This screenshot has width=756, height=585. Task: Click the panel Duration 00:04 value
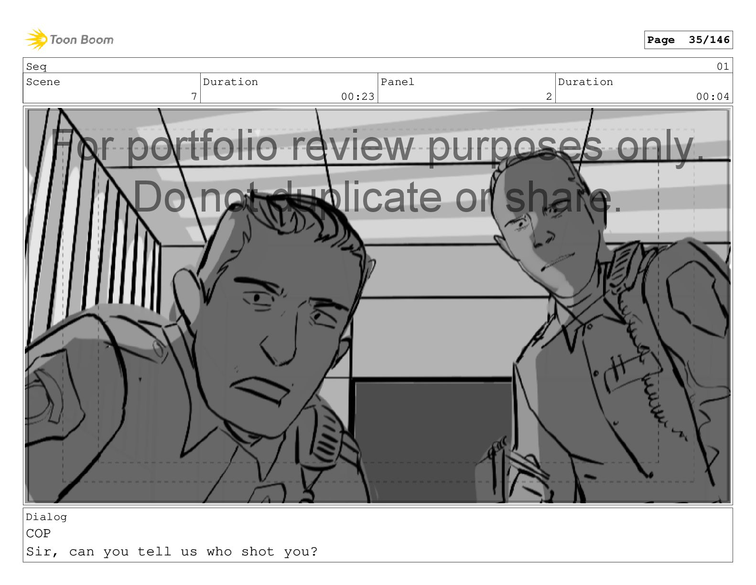(x=713, y=96)
